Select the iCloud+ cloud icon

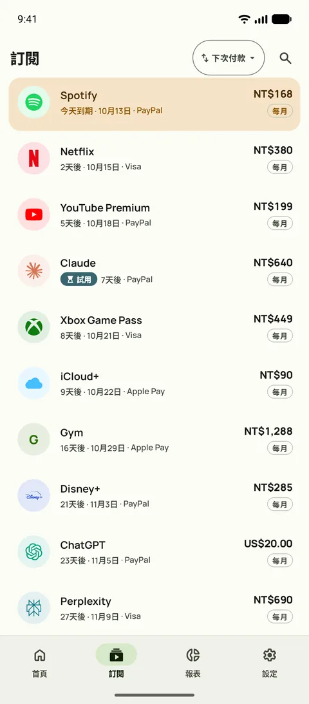click(x=33, y=383)
